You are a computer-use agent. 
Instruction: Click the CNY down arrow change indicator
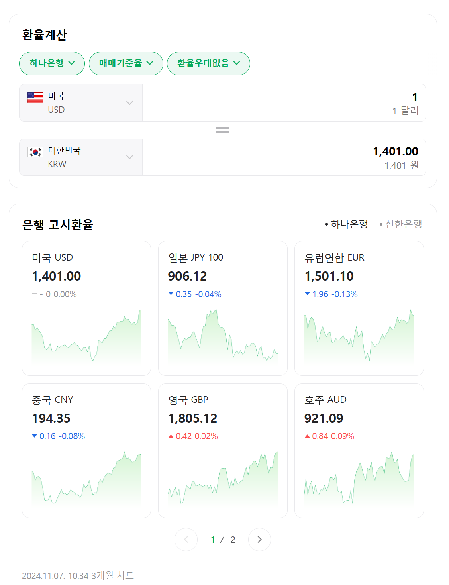(x=35, y=436)
